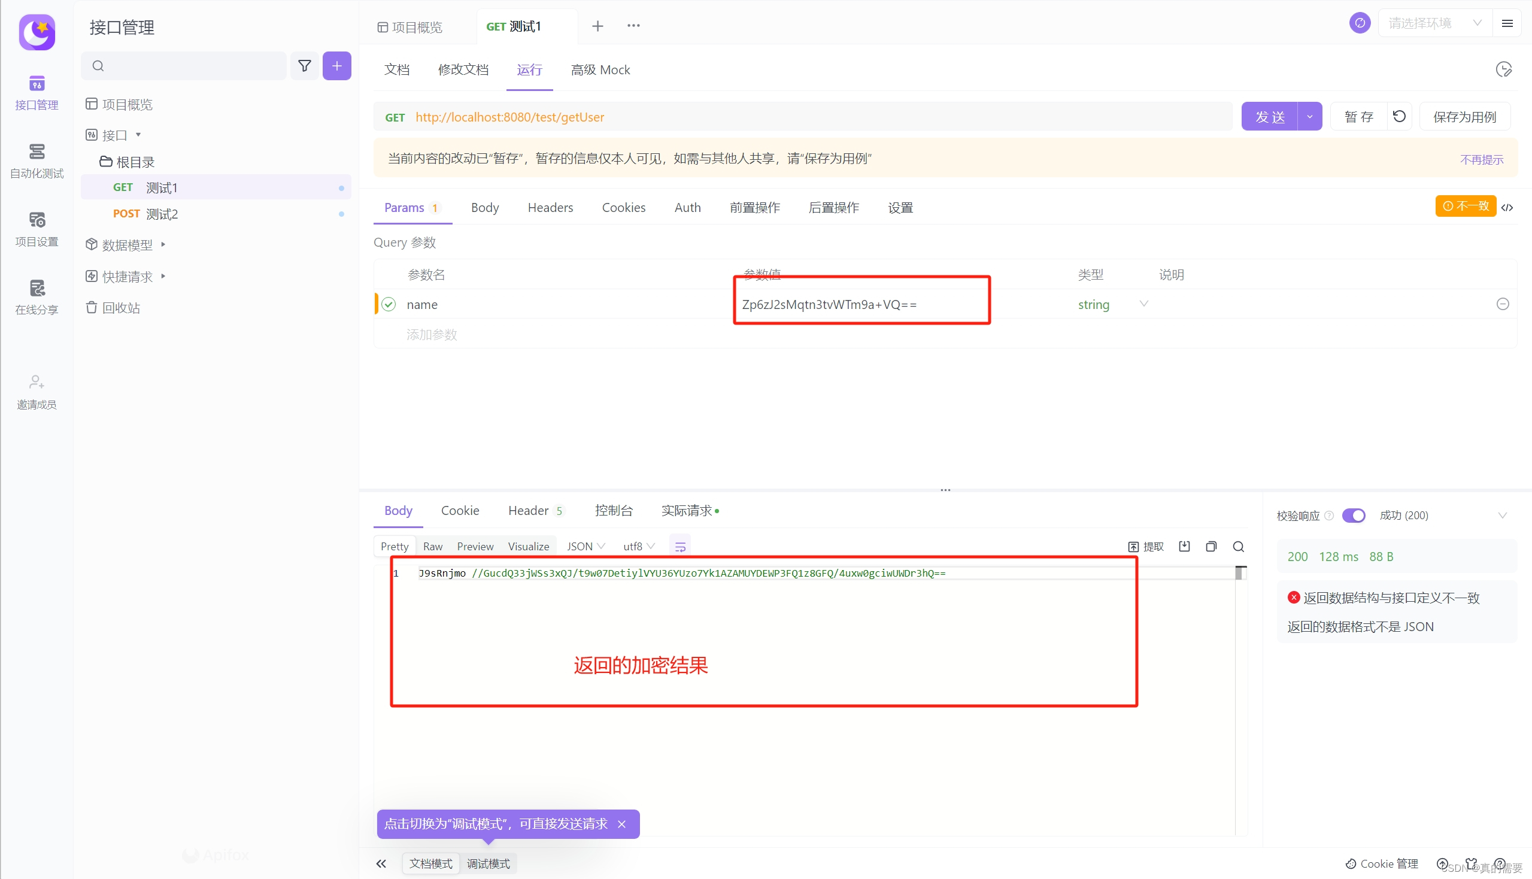
Task: Copy the response body content
Action: click(1211, 545)
